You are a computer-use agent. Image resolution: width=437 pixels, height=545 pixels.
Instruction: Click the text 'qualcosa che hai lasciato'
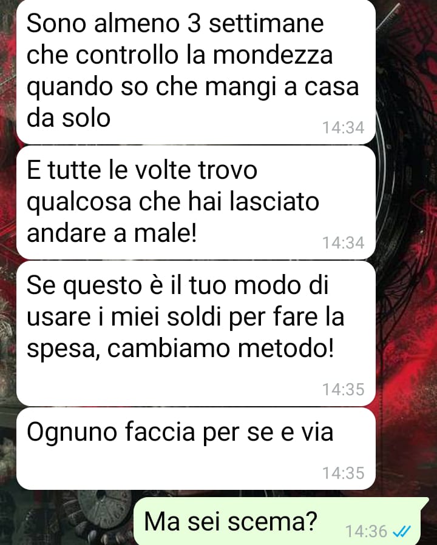point(172,202)
